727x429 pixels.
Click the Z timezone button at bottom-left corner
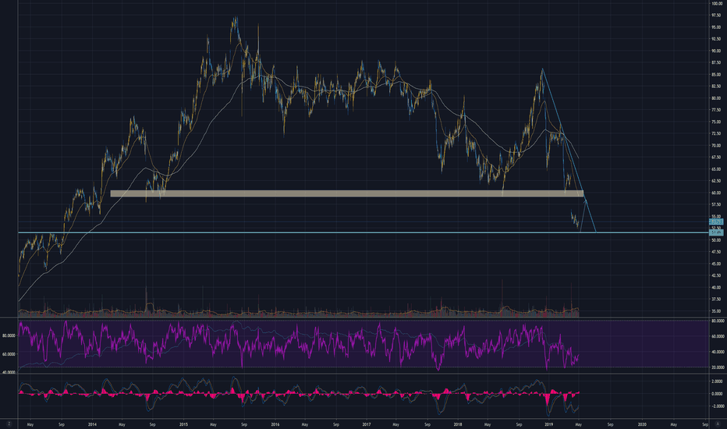(9, 424)
